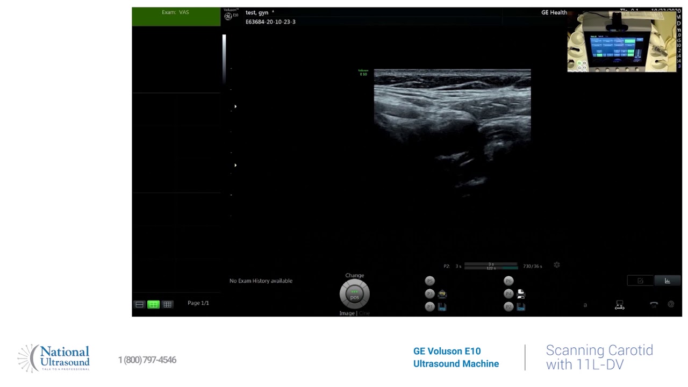Click the P4 button
The width and height of the screenshot is (688, 387).
[508, 294]
